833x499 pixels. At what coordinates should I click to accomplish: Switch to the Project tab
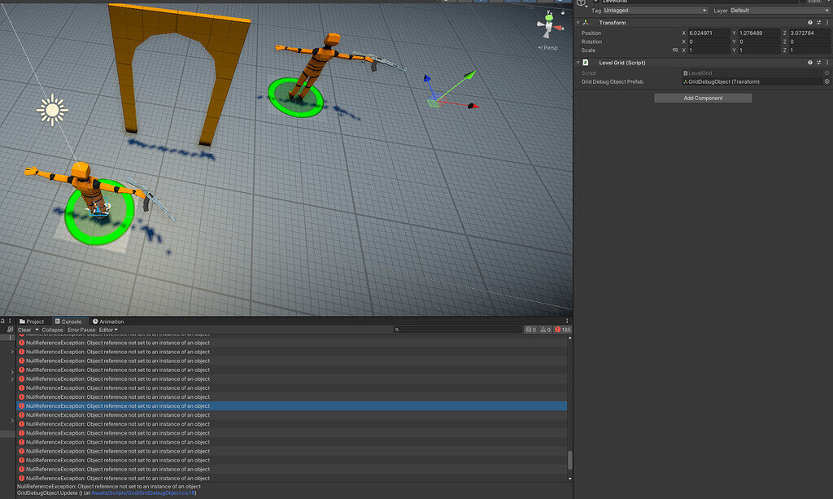[32, 322]
